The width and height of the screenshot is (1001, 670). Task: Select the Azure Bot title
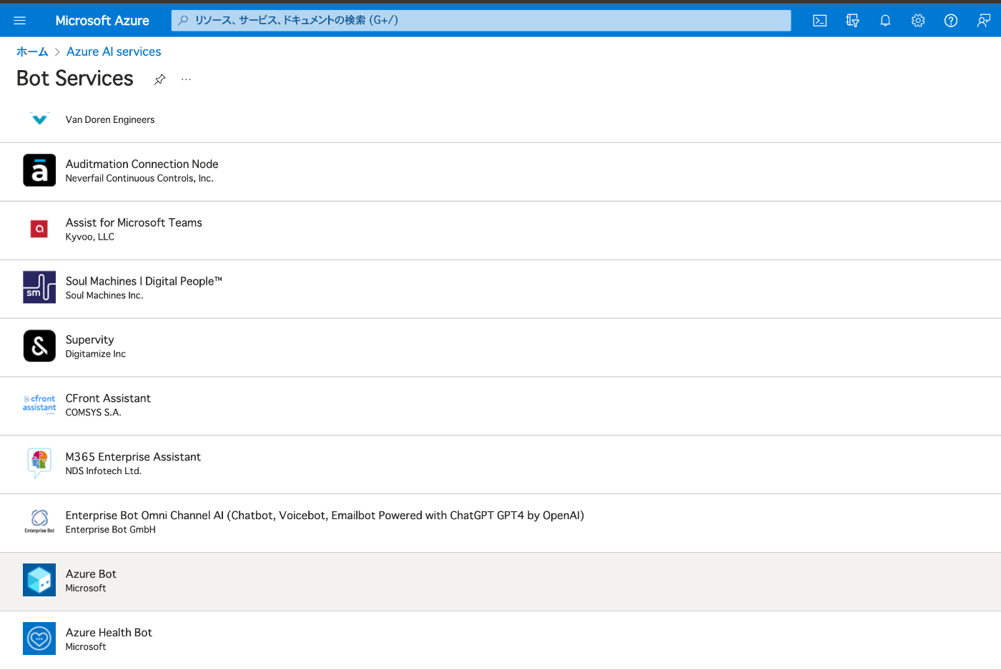[x=91, y=574]
